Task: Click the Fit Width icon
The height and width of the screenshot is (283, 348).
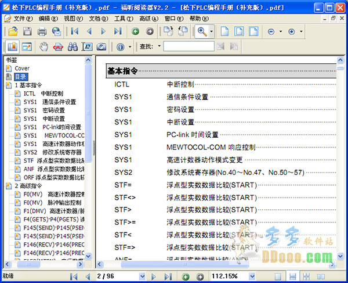Action: [x=253, y=31]
